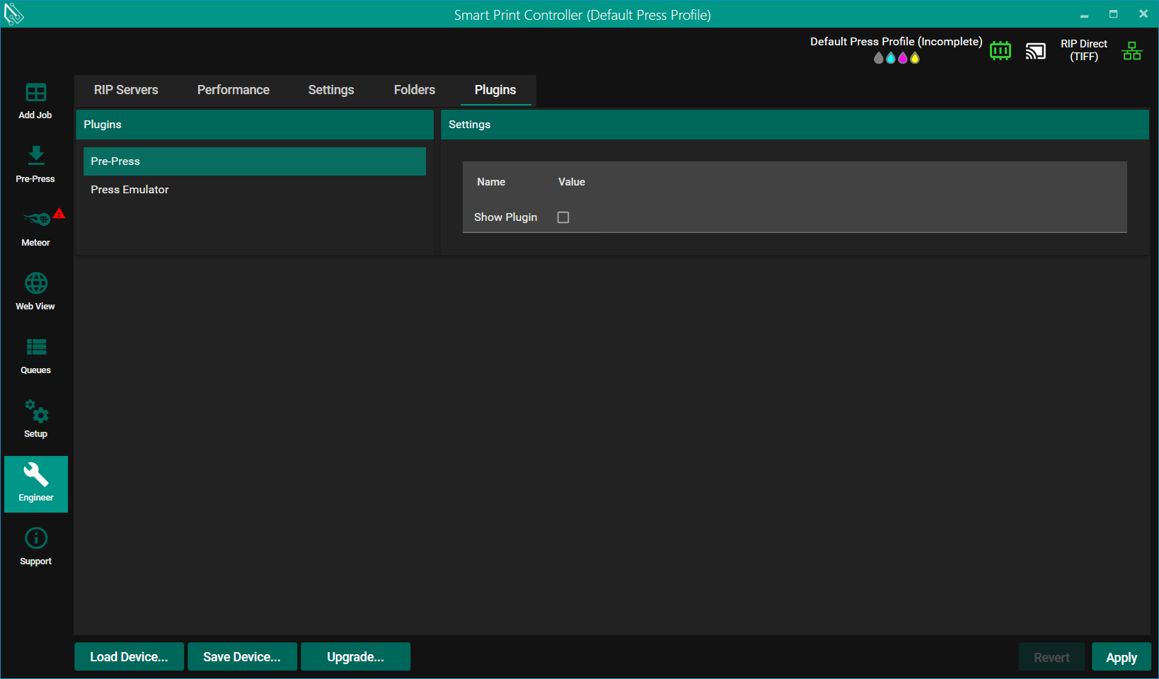This screenshot has width=1159, height=679.
Task: Apply the plugin settings changes
Action: (1121, 657)
